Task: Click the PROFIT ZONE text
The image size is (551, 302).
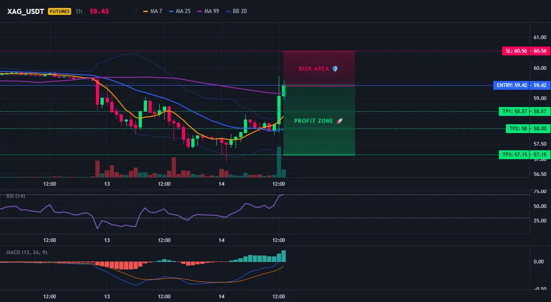Action: [314, 121]
